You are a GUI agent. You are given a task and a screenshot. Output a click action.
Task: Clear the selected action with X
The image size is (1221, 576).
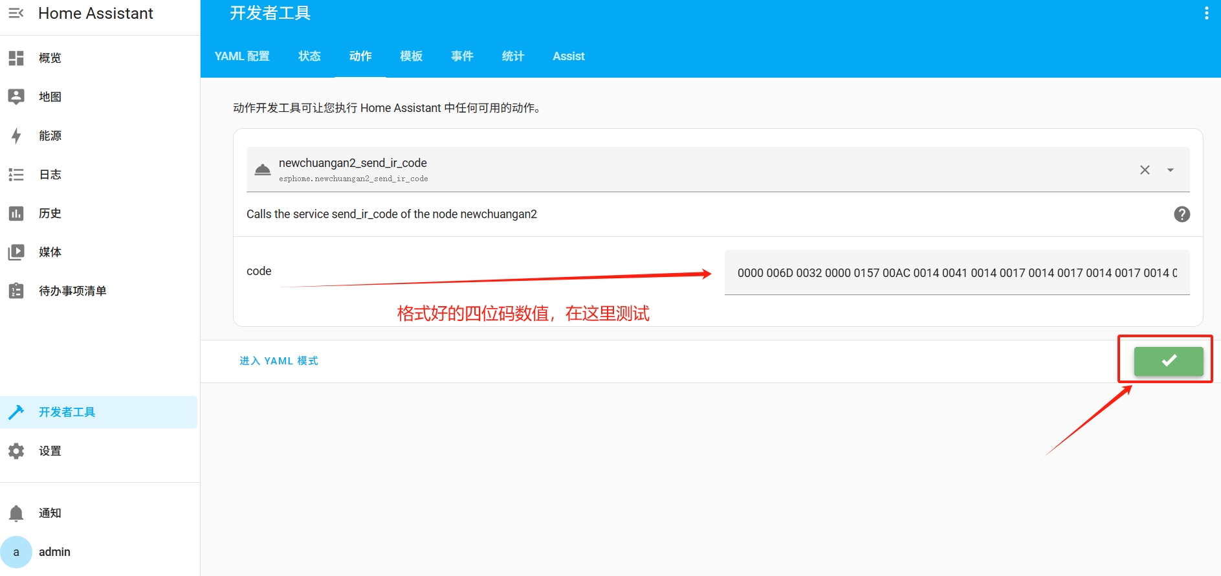tap(1145, 170)
